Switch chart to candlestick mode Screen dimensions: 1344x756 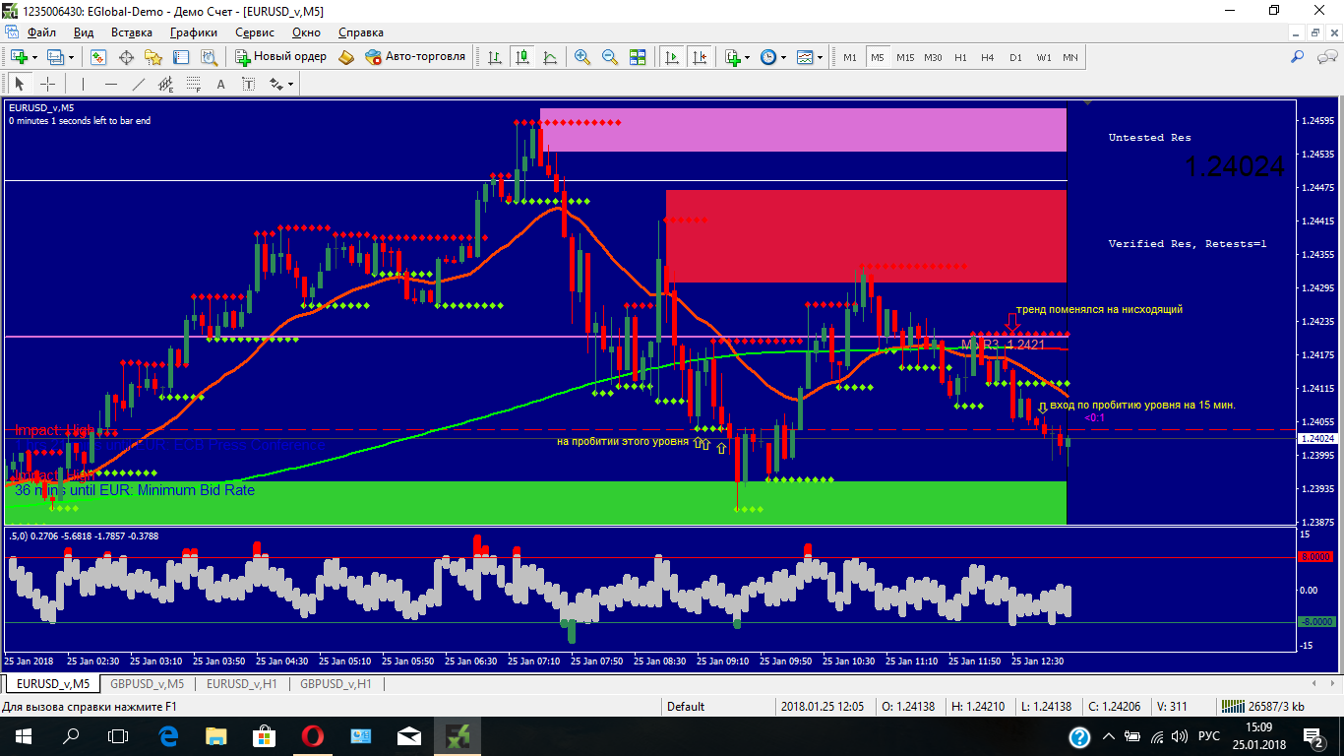coord(521,57)
